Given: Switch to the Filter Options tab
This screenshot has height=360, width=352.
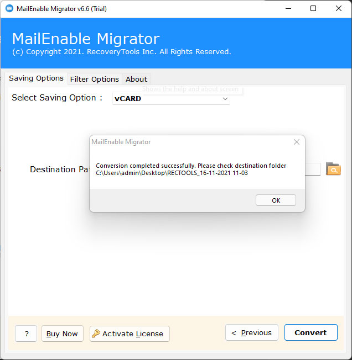Looking at the screenshot, I should point(95,79).
